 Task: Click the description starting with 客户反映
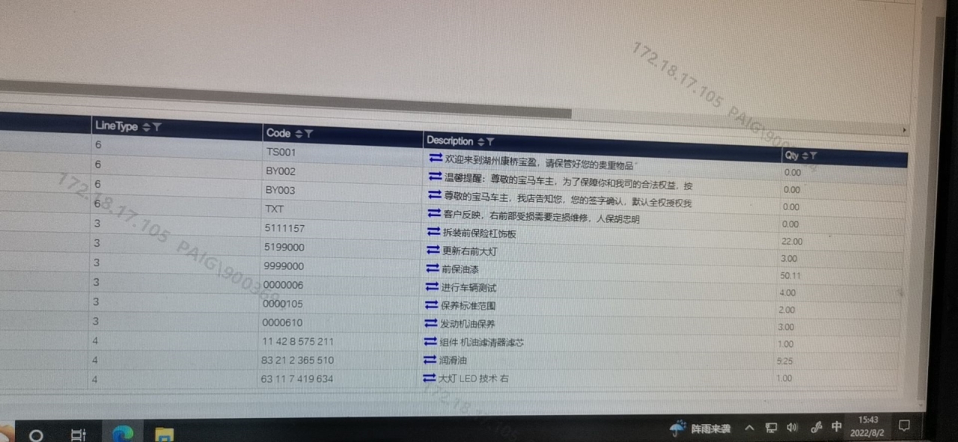pos(542,218)
